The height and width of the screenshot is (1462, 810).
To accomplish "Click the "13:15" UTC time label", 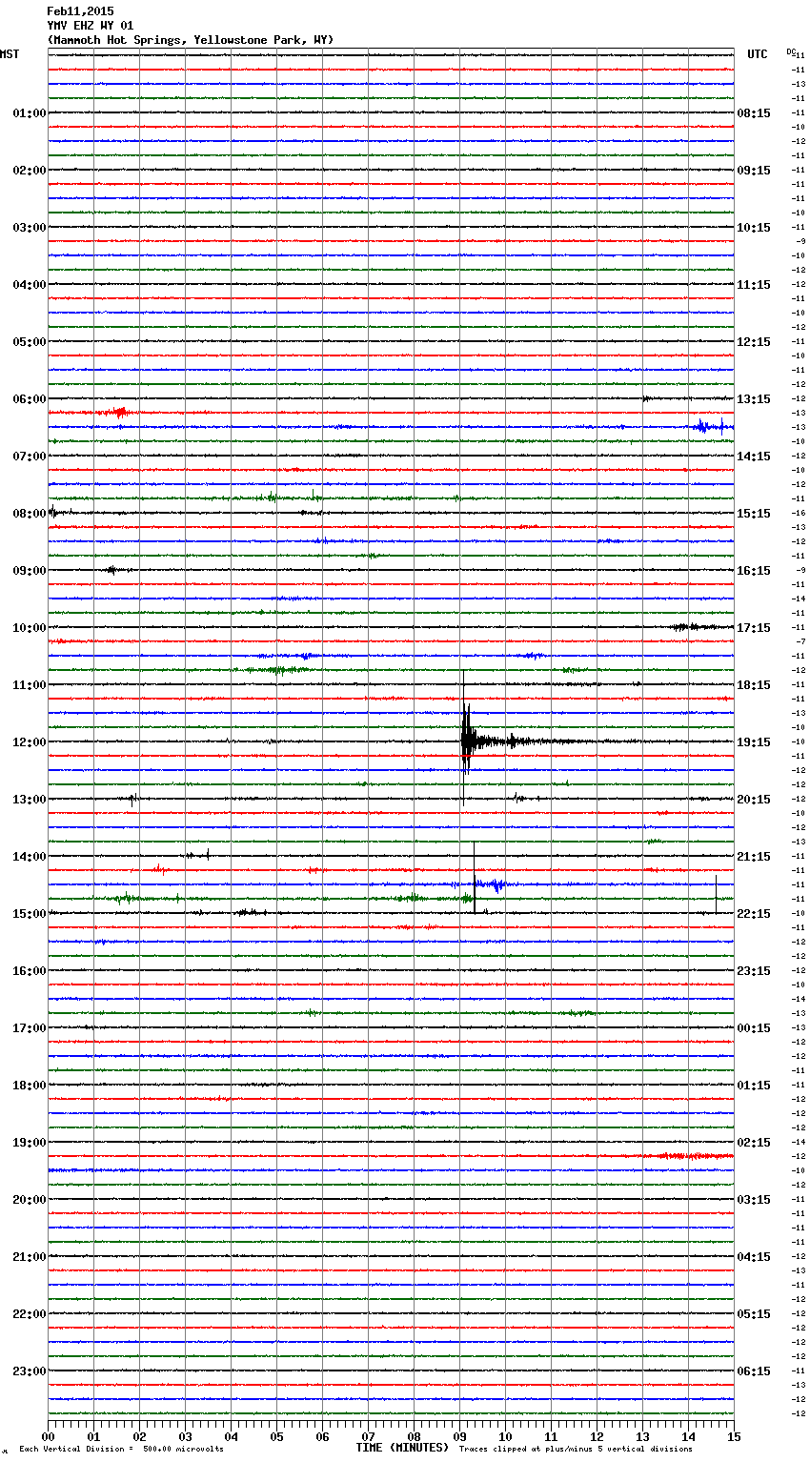I will [x=754, y=399].
